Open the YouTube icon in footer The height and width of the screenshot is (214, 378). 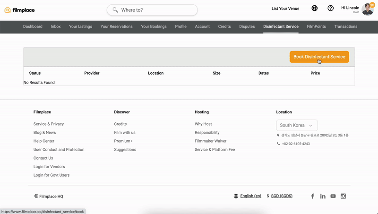pyautogui.click(x=333, y=196)
